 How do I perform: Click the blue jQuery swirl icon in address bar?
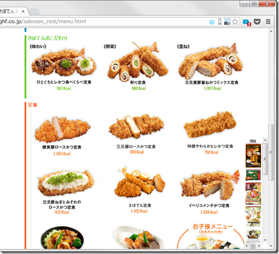212,22
